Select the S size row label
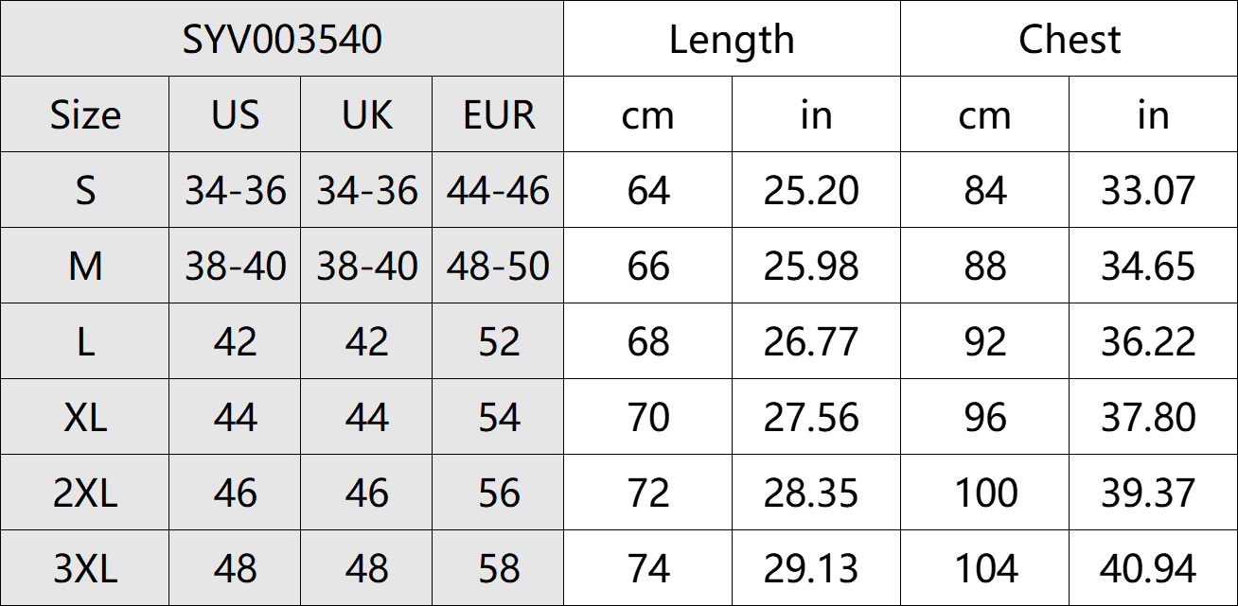Image resolution: width=1238 pixels, height=606 pixels. click(x=85, y=191)
